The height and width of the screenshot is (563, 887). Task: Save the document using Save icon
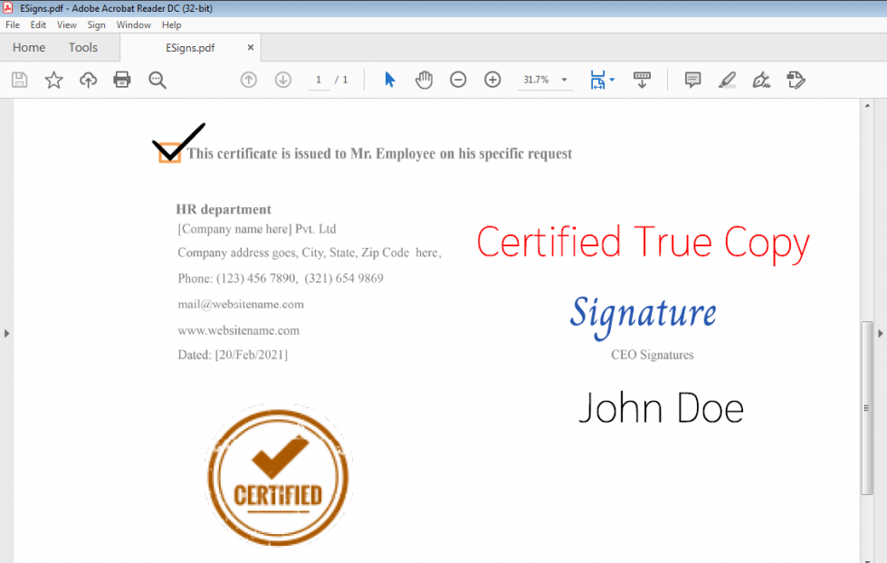click(19, 80)
